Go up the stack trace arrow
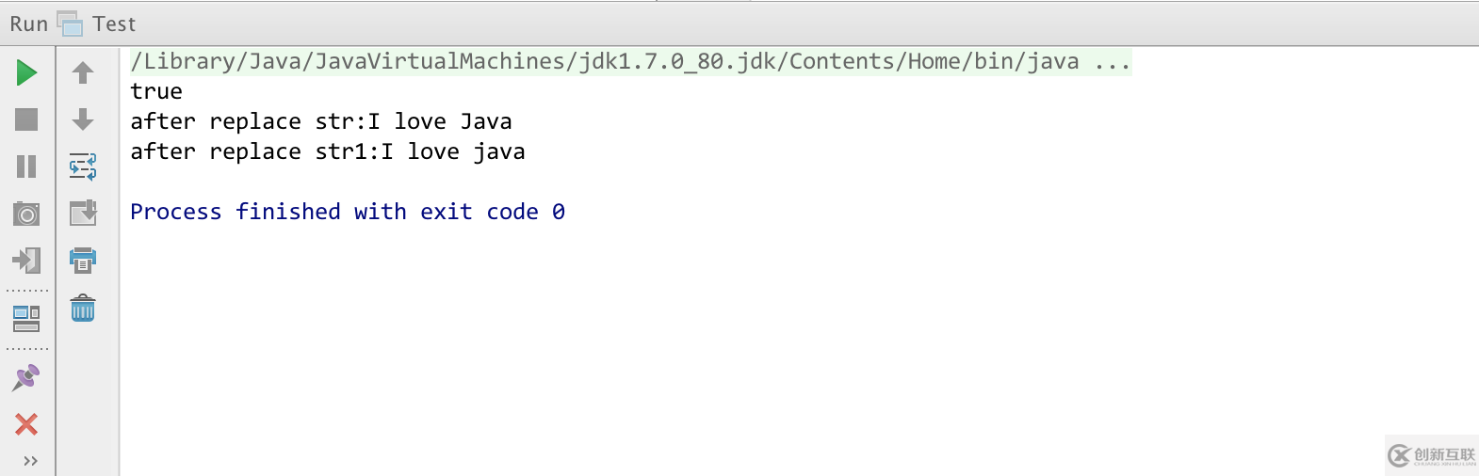This screenshot has width=1479, height=476. pyautogui.click(x=83, y=72)
